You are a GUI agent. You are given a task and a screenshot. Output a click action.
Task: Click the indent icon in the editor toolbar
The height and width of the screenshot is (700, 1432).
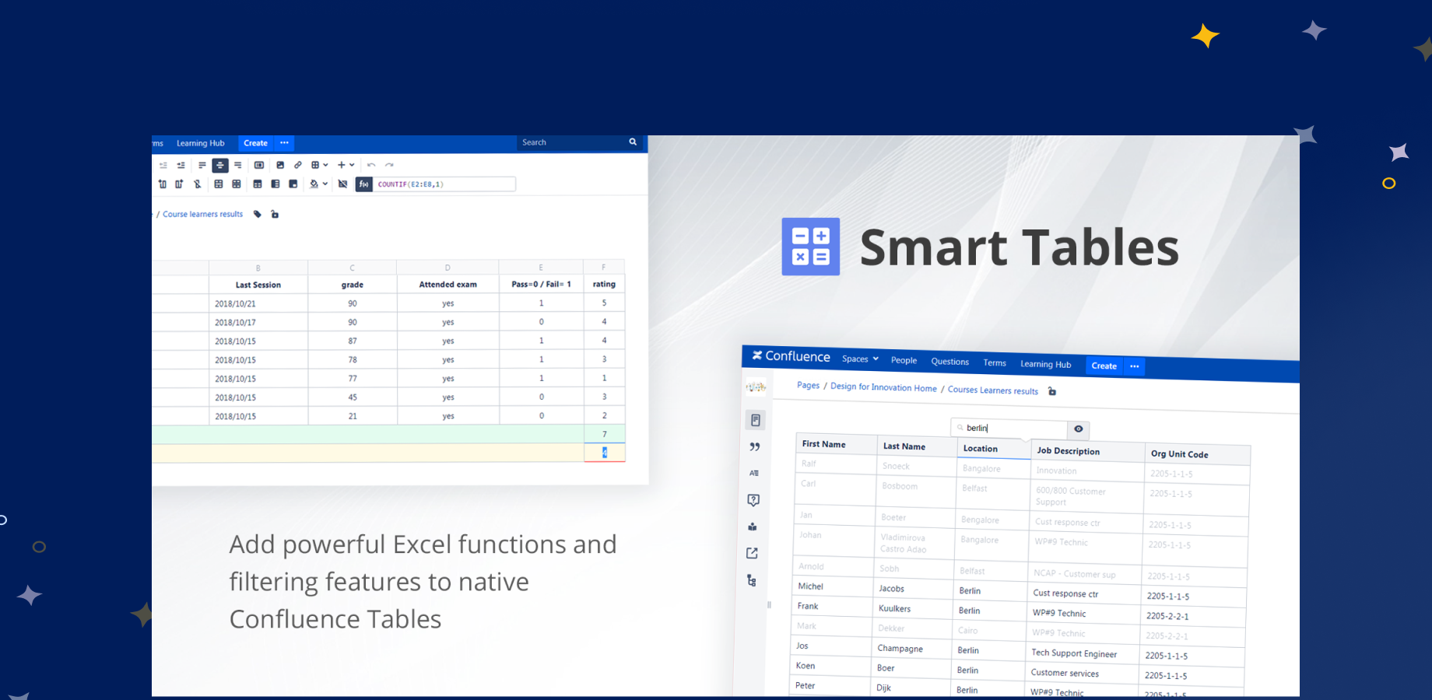[181, 165]
